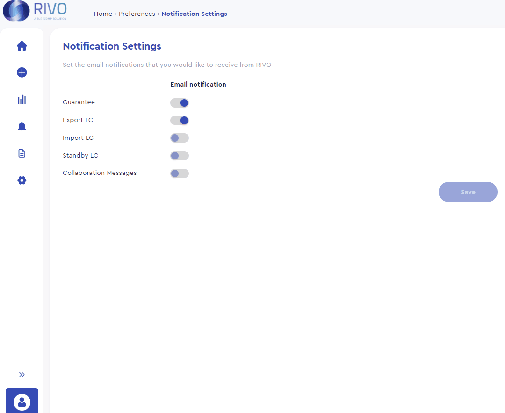Select Notification Settings in the breadcrumb
The height and width of the screenshot is (413, 505).
(194, 14)
